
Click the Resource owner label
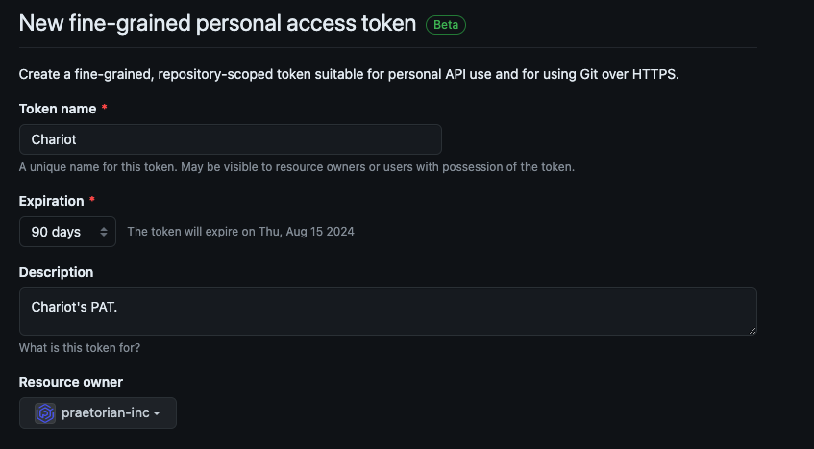pyautogui.click(x=70, y=382)
